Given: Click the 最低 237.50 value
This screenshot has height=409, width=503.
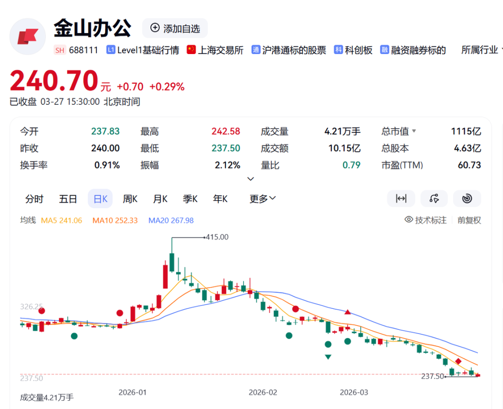Looking at the screenshot, I should (x=225, y=148).
